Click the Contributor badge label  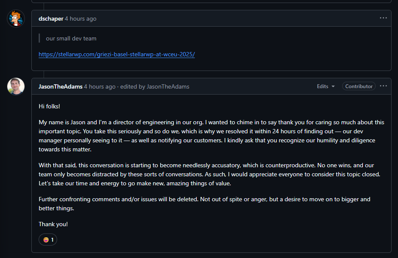[359, 86]
